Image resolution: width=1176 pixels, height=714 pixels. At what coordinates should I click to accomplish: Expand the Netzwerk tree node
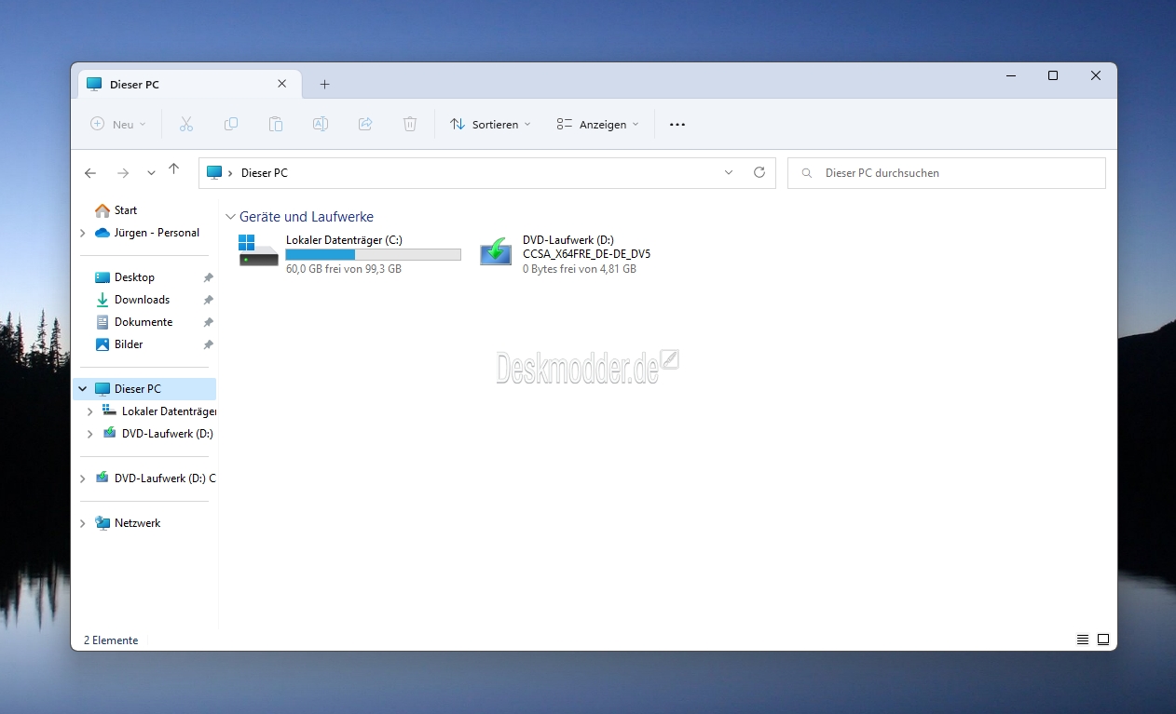click(x=83, y=523)
